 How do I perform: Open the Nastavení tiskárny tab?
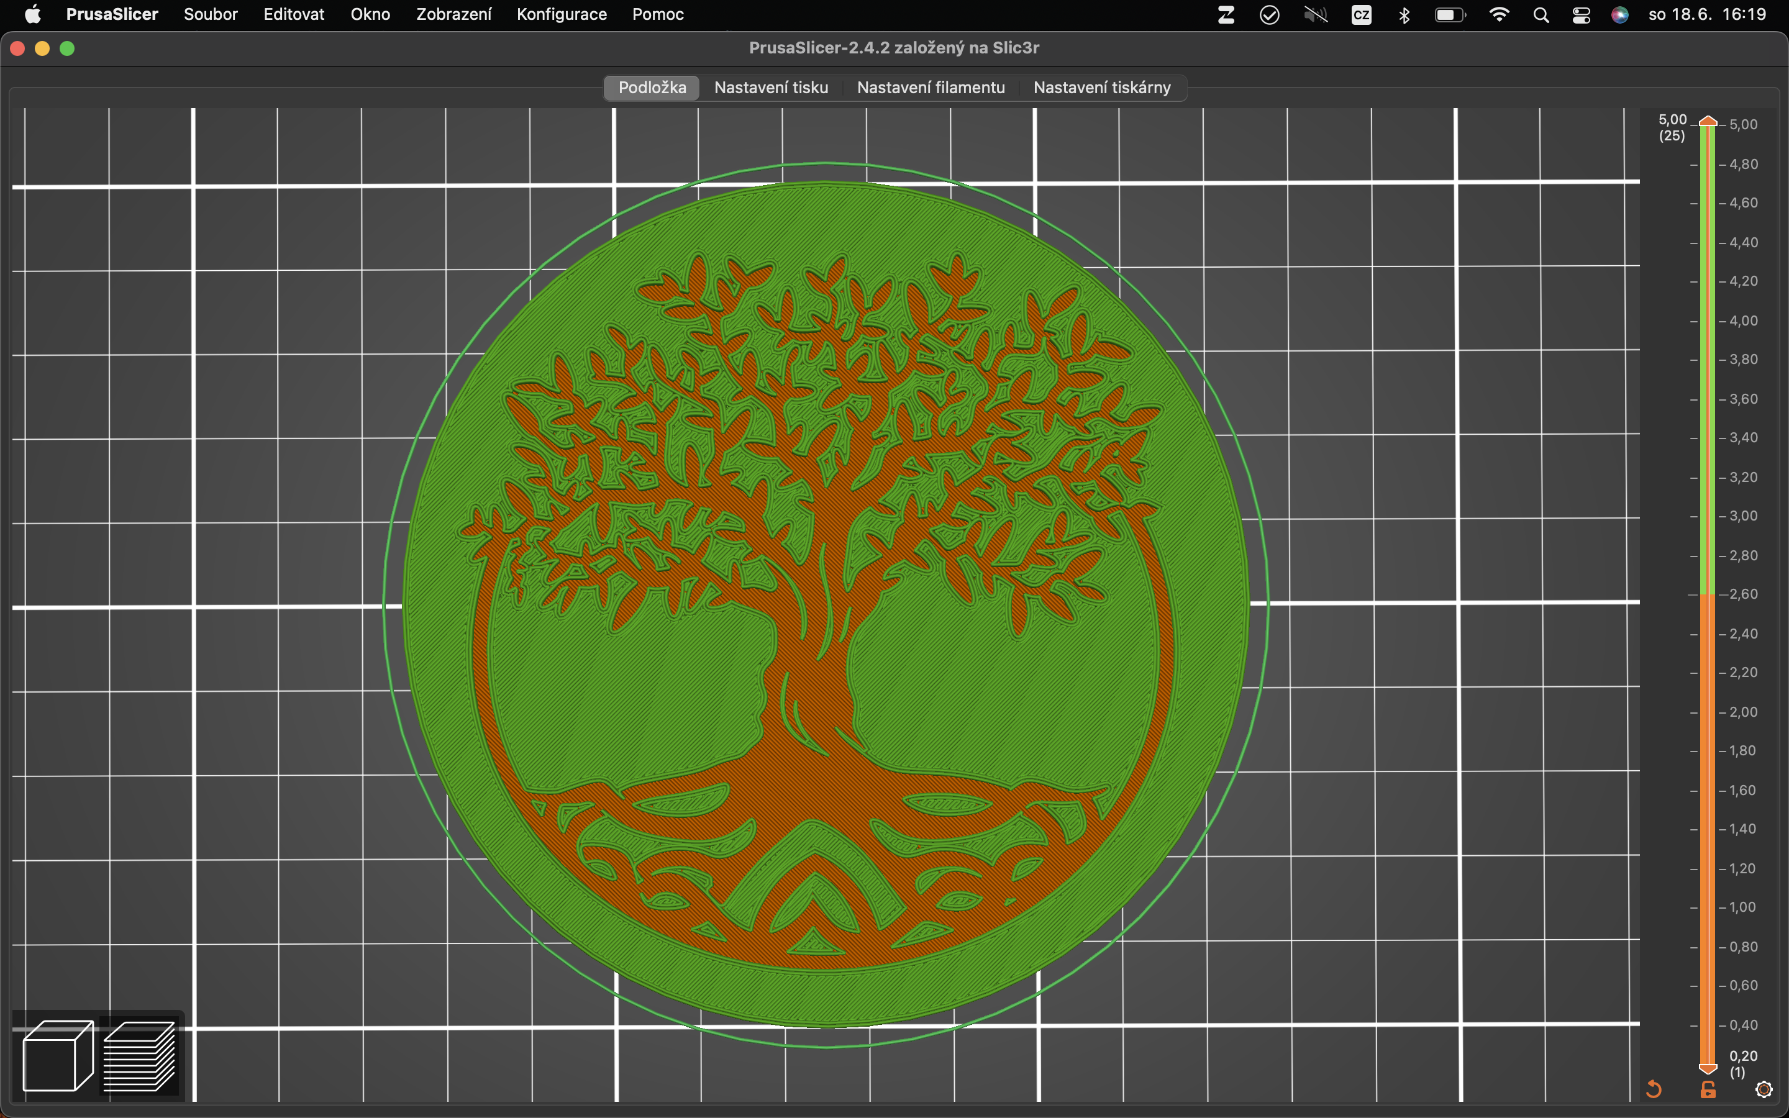pos(1101,87)
